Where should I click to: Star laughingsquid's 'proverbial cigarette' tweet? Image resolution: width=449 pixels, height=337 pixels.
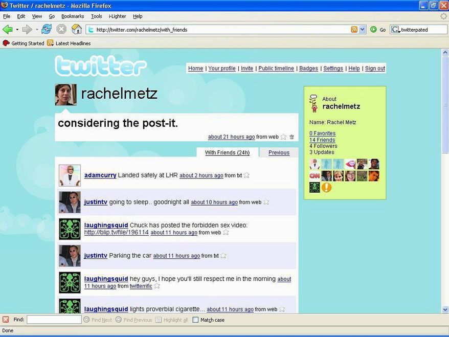(x=282, y=309)
